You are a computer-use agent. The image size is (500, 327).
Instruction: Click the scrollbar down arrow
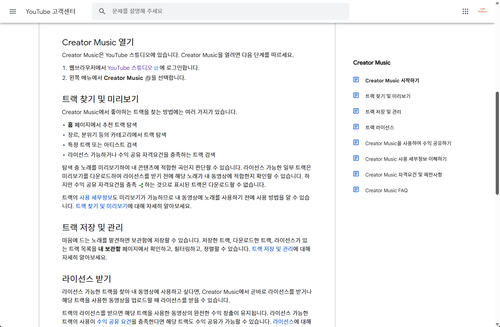(x=497, y=324)
